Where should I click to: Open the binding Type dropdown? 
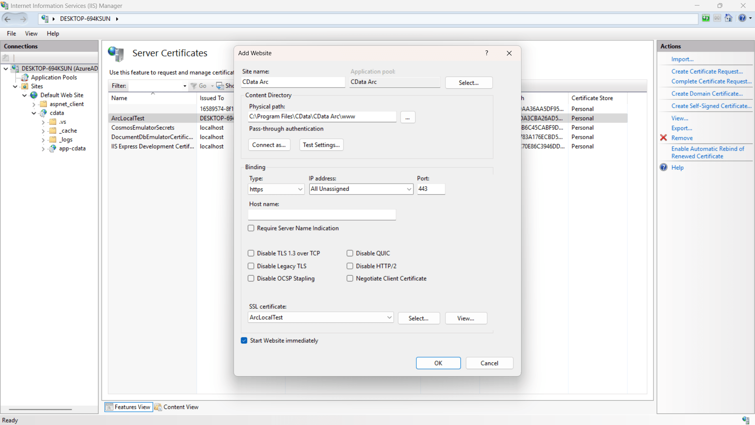[276, 189]
